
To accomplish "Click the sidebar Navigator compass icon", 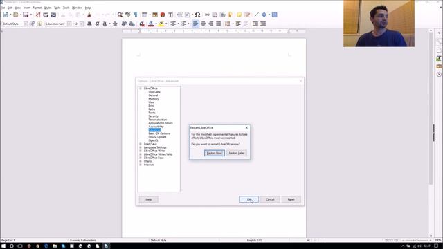I will point(439,74).
